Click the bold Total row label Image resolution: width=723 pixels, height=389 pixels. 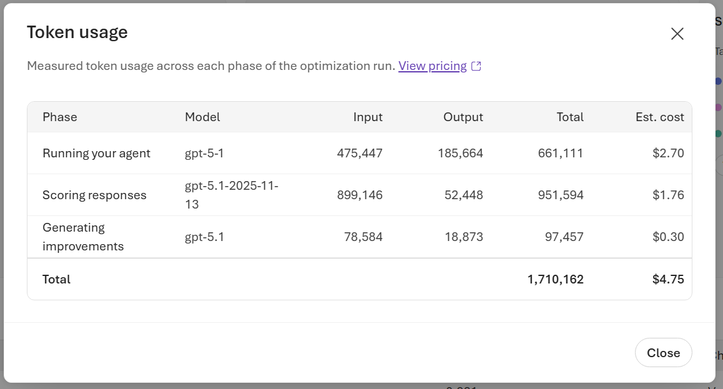[x=56, y=279]
